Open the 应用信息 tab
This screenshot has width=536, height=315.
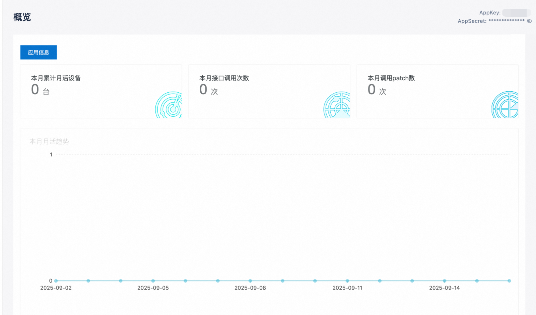coord(39,52)
